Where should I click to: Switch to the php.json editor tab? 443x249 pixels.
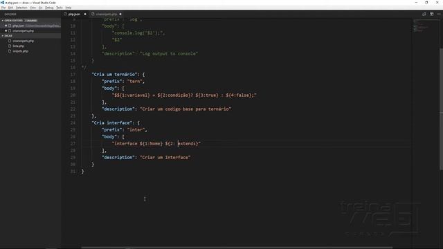[75, 14]
